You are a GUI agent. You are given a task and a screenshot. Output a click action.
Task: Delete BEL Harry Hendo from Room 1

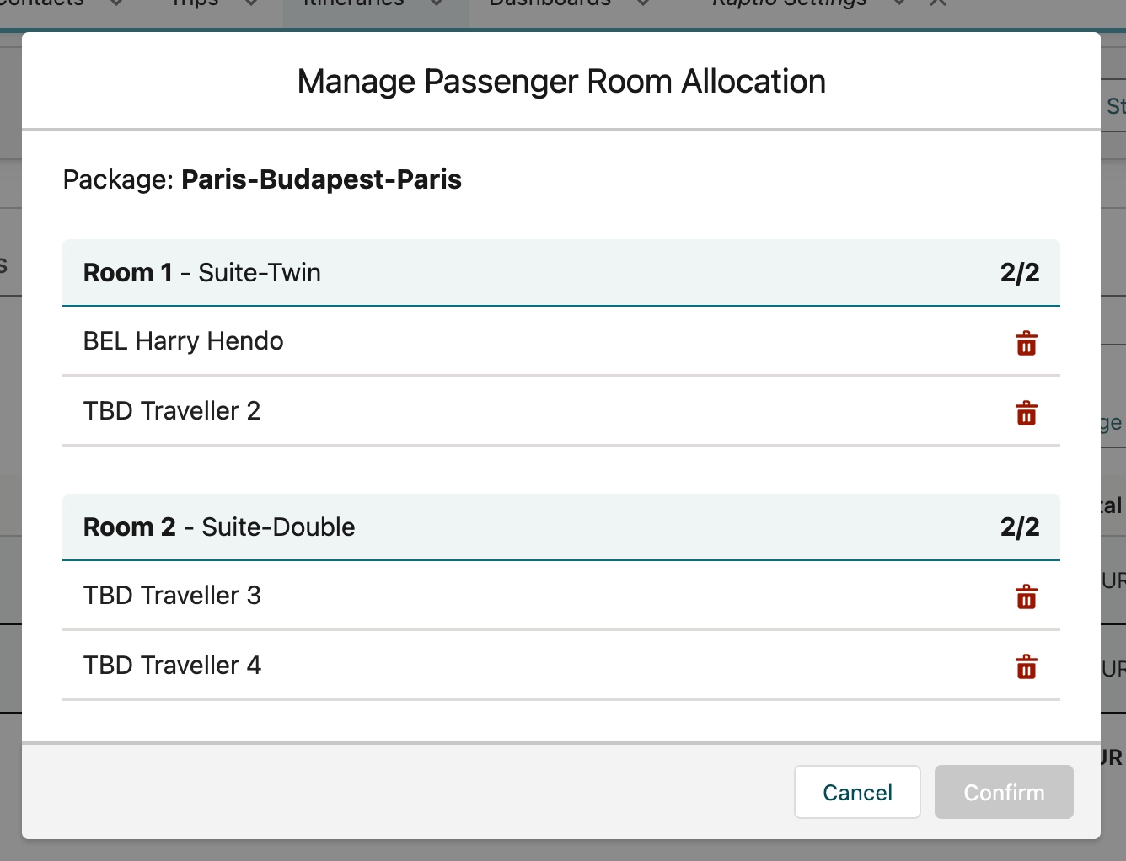pyautogui.click(x=1026, y=343)
